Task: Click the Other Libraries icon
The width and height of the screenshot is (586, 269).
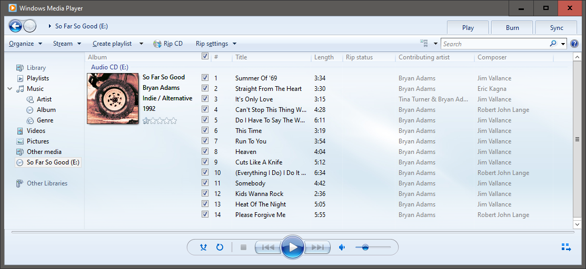Action: 20,183
